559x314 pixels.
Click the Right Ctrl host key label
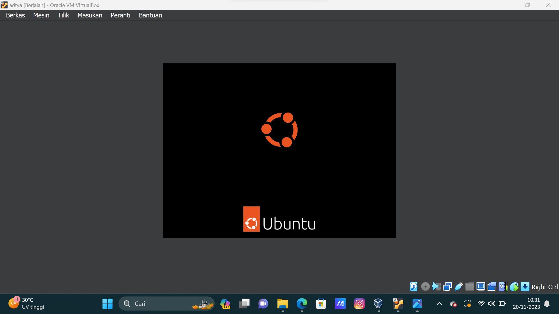(x=544, y=287)
